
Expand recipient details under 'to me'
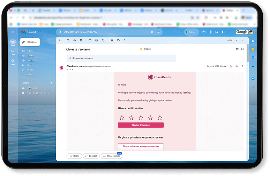tap(73, 69)
